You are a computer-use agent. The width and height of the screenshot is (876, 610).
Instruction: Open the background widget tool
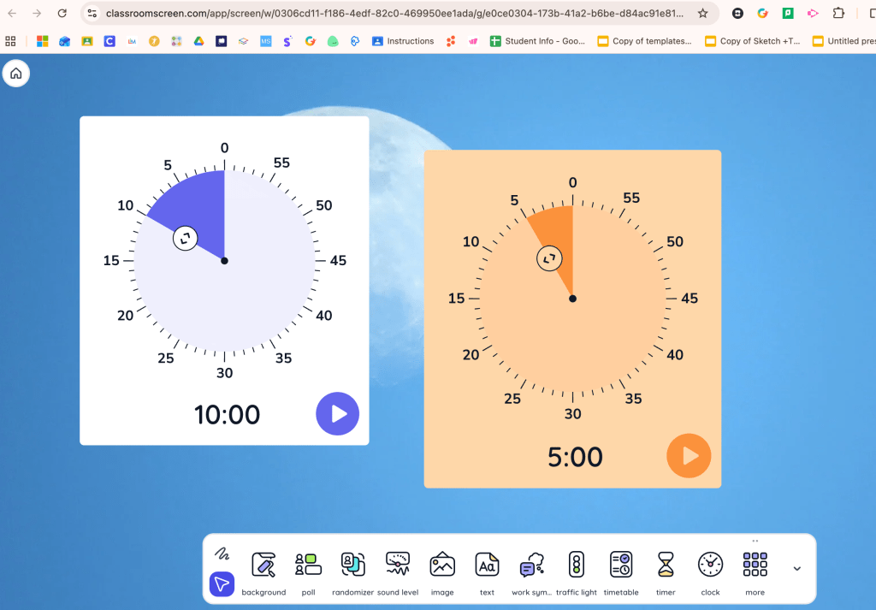click(263, 566)
